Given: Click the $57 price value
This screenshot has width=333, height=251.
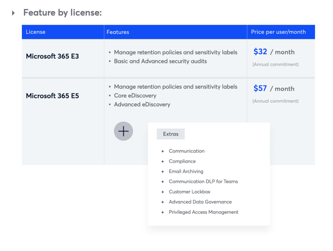Looking at the screenshot, I should tap(260, 88).
